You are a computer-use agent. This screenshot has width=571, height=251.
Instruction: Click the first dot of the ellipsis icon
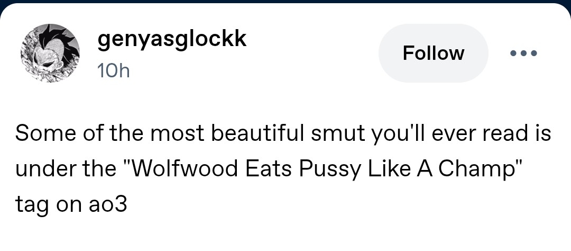pyautogui.click(x=513, y=53)
